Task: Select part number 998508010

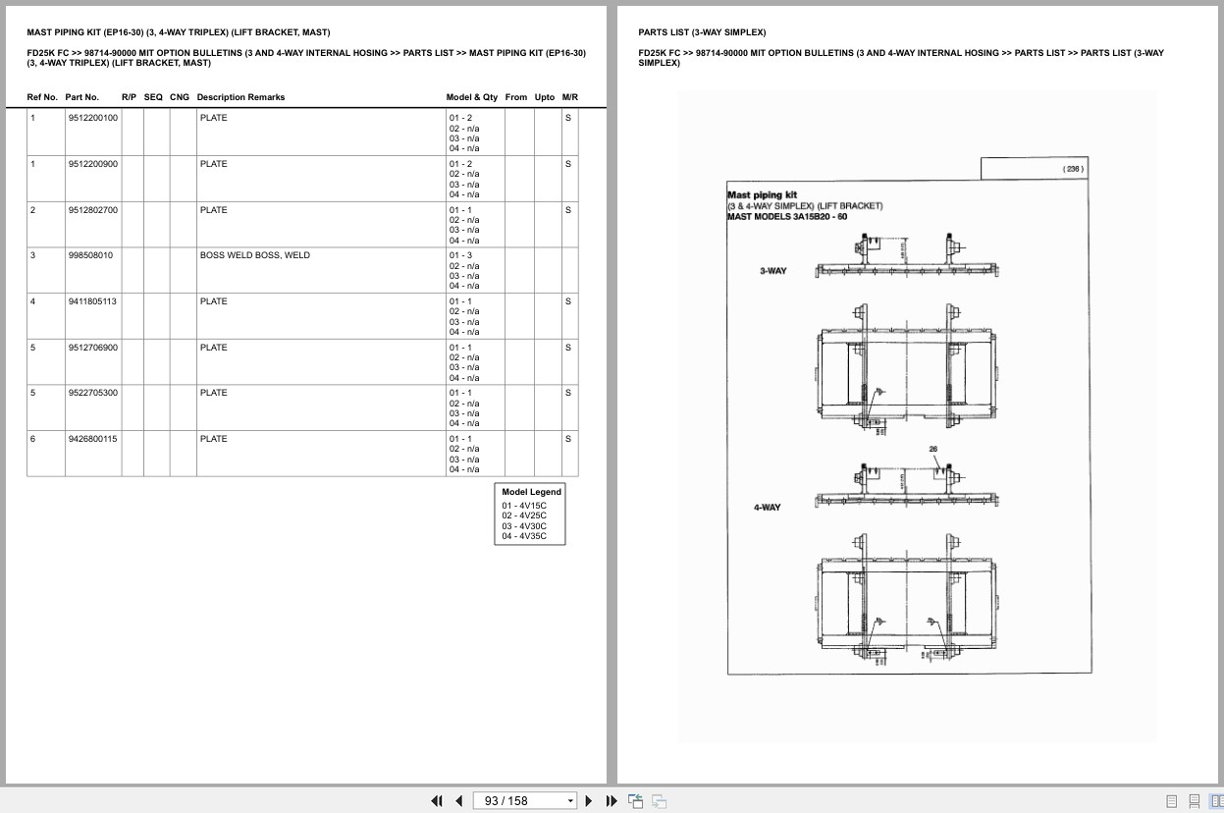Action: coord(90,255)
